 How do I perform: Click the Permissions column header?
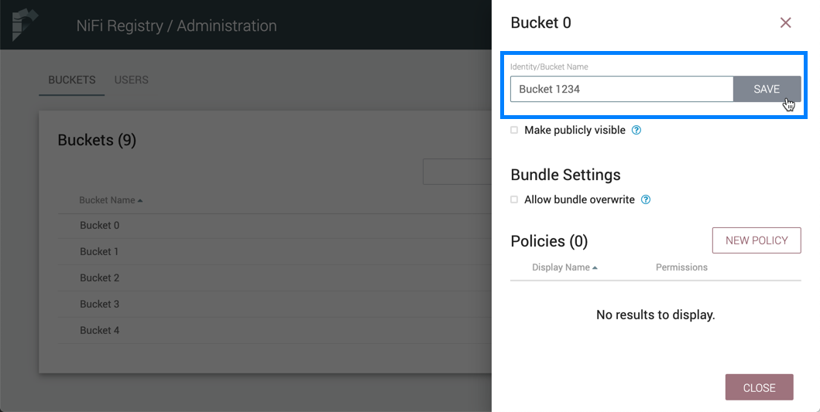(x=681, y=267)
